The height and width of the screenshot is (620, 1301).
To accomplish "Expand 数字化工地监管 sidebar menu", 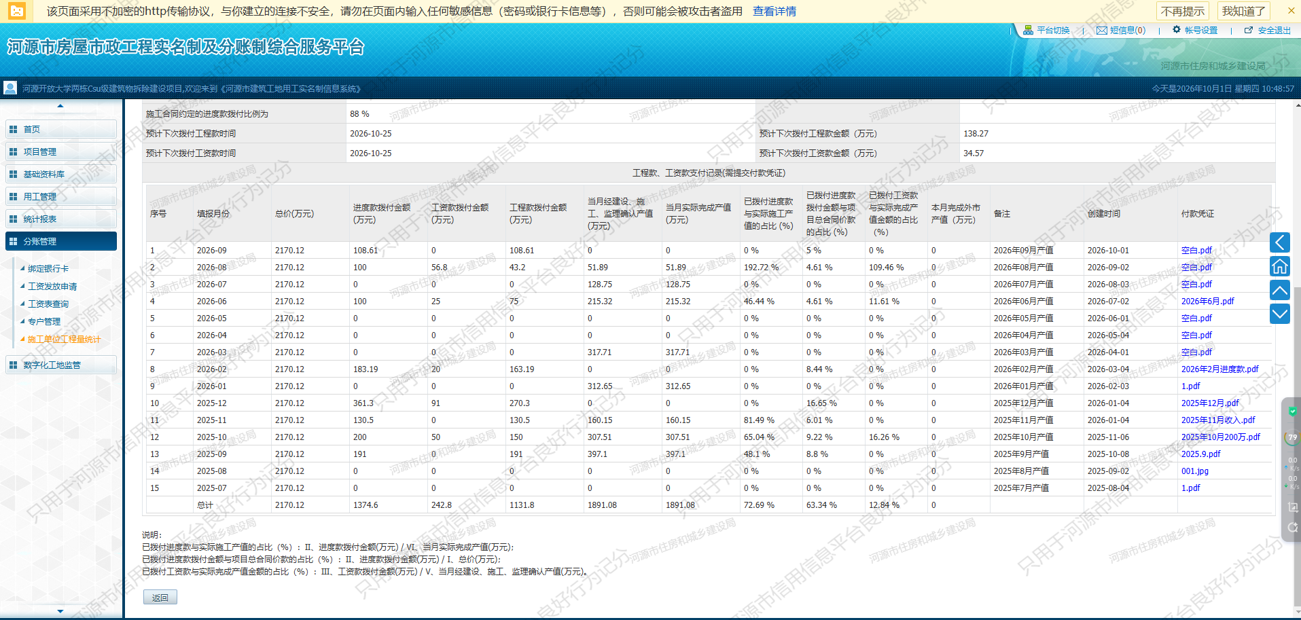I will pos(61,365).
